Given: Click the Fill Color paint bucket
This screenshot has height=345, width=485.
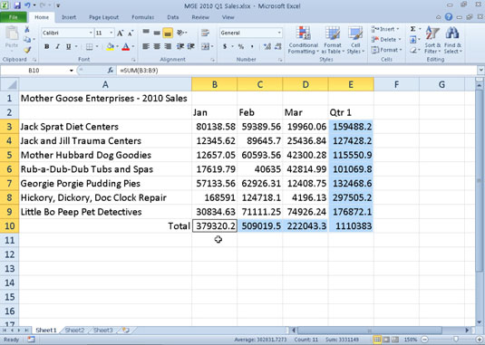Looking at the screenshot, I should tap(110, 47).
